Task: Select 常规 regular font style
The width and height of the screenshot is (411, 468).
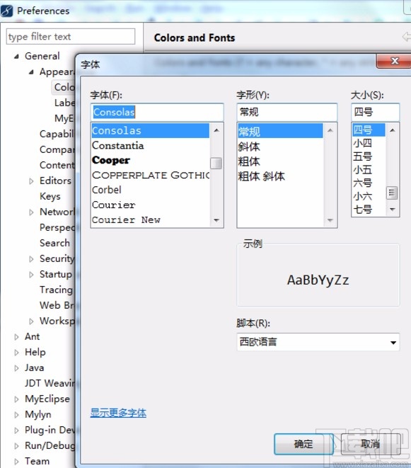Action: tap(280, 131)
